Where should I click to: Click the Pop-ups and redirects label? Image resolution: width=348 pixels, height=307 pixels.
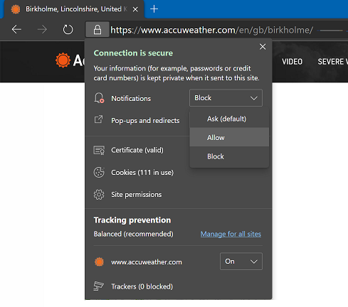pos(145,121)
